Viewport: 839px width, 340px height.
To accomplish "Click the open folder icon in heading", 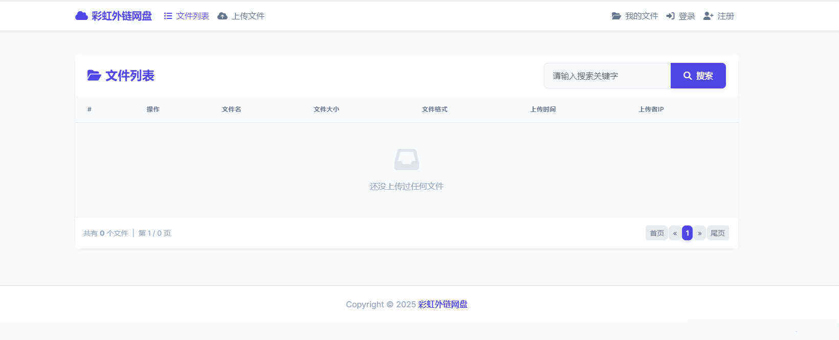I will coord(94,76).
